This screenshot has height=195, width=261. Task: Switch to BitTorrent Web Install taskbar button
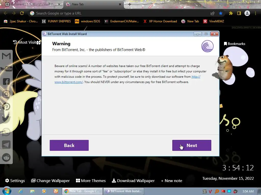124,191
